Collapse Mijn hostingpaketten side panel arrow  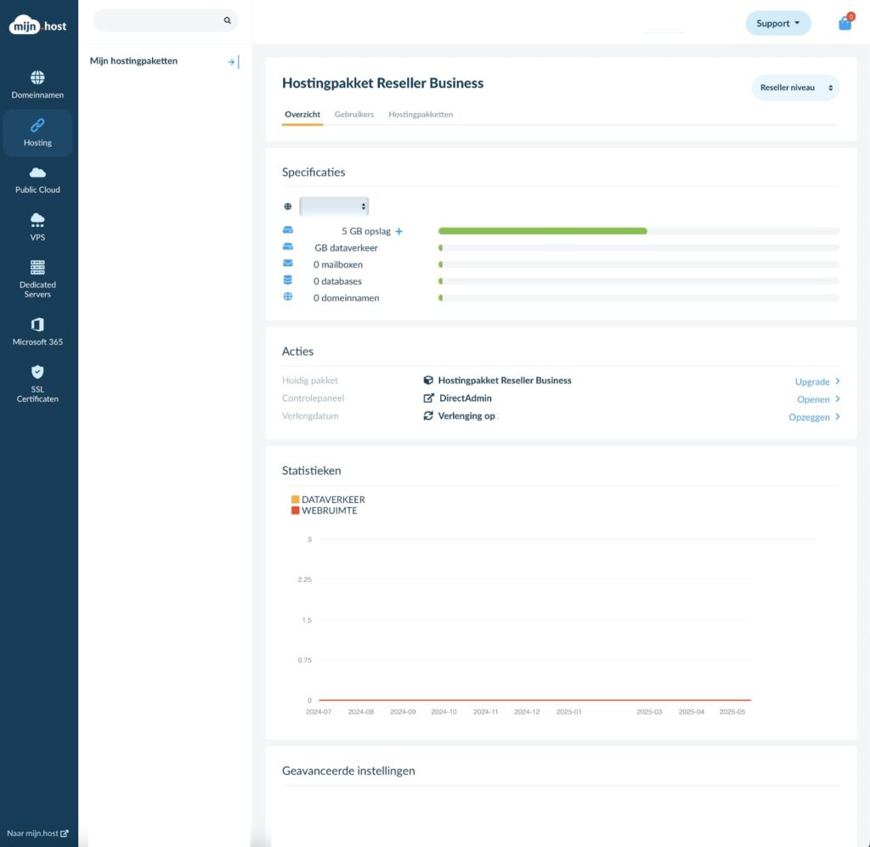(x=233, y=61)
